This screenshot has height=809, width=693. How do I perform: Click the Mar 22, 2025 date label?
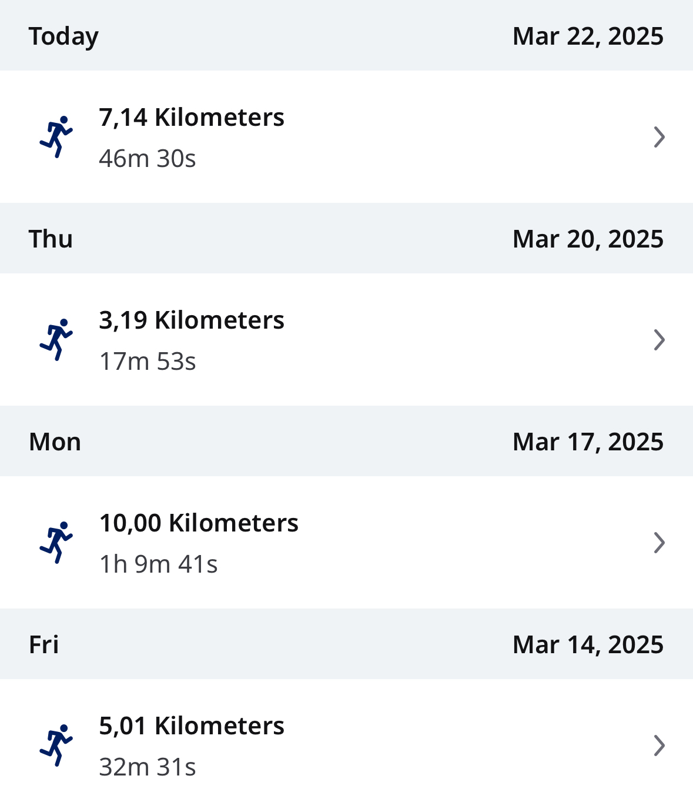588,36
